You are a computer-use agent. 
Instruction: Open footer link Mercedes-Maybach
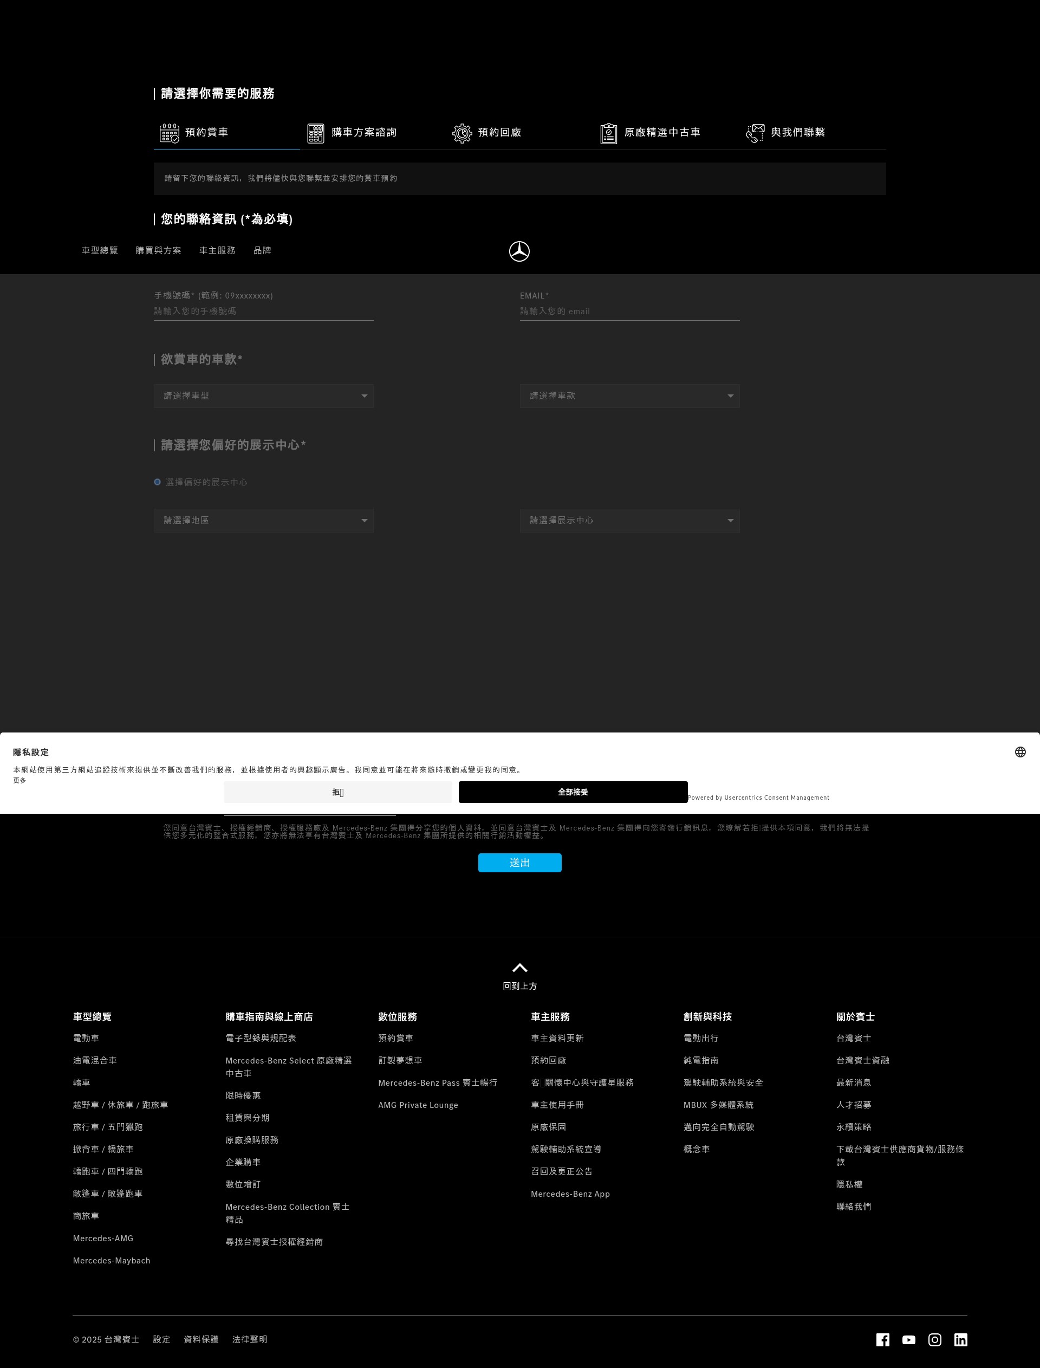click(x=112, y=1260)
